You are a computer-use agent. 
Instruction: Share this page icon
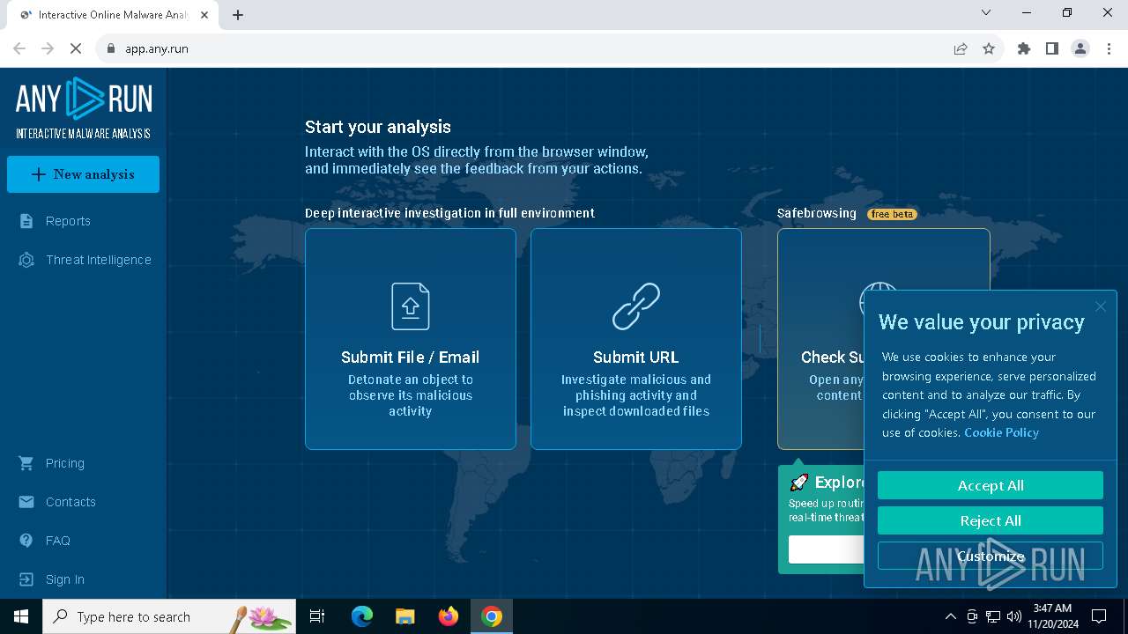point(961,48)
